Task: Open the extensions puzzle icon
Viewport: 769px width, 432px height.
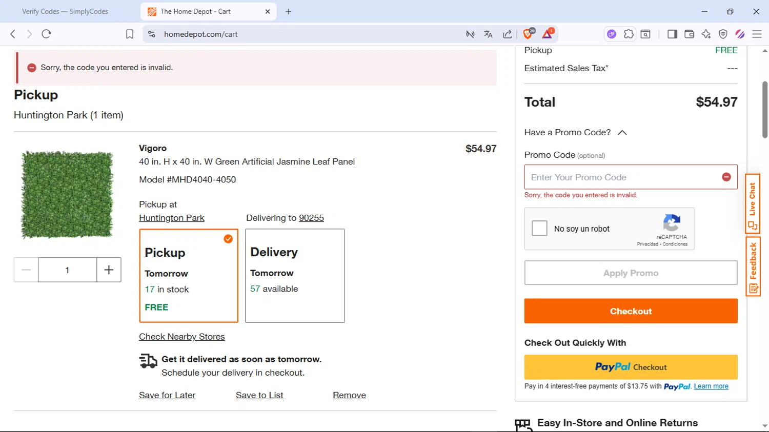Action: click(629, 34)
